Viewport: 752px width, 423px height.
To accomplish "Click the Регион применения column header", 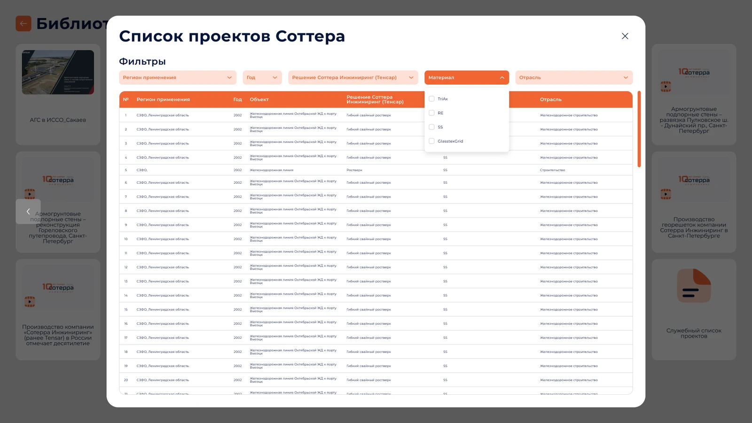I will pos(163,100).
